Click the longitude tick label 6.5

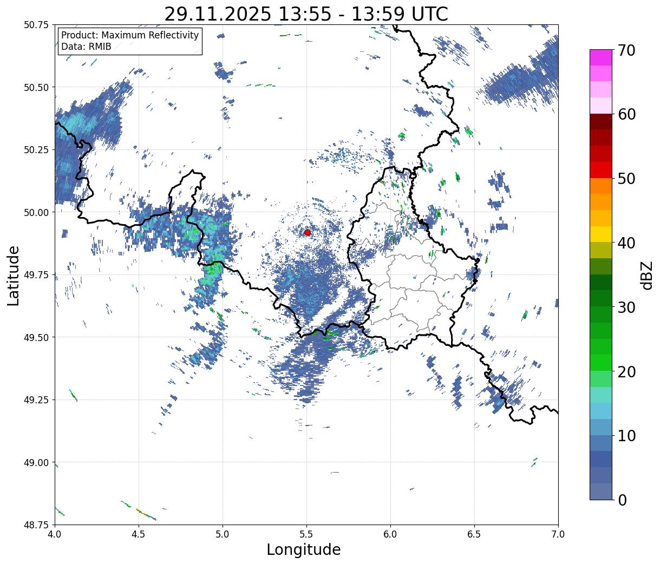point(474,534)
